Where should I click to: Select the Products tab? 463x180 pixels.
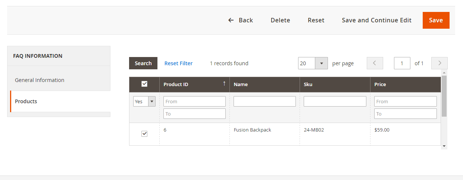click(x=26, y=101)
